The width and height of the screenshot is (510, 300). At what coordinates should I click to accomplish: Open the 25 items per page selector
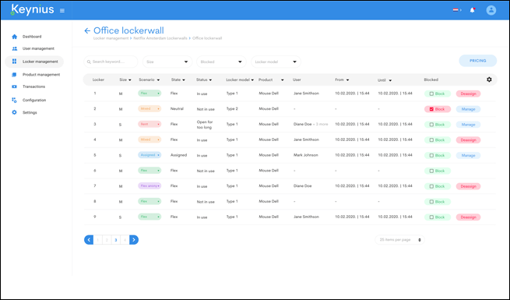click(x=399, y=240)
